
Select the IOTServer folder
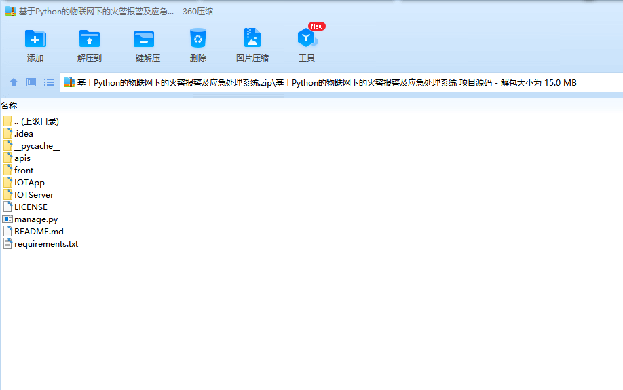pos(29,194)
